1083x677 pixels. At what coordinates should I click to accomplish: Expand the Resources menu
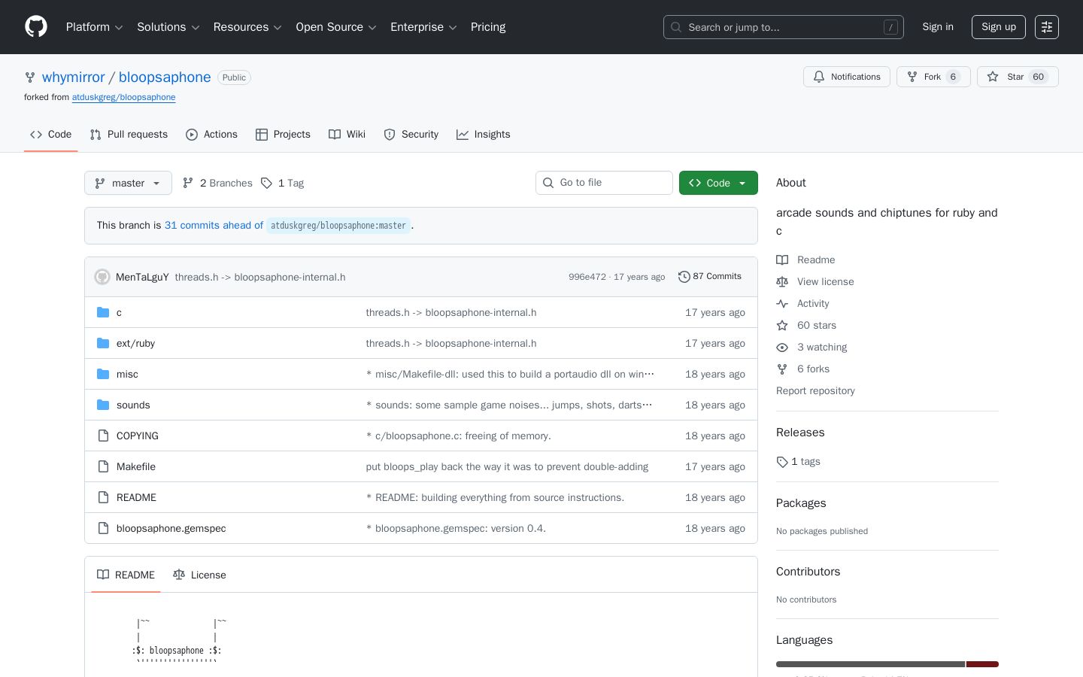click(x=247, y=27)
